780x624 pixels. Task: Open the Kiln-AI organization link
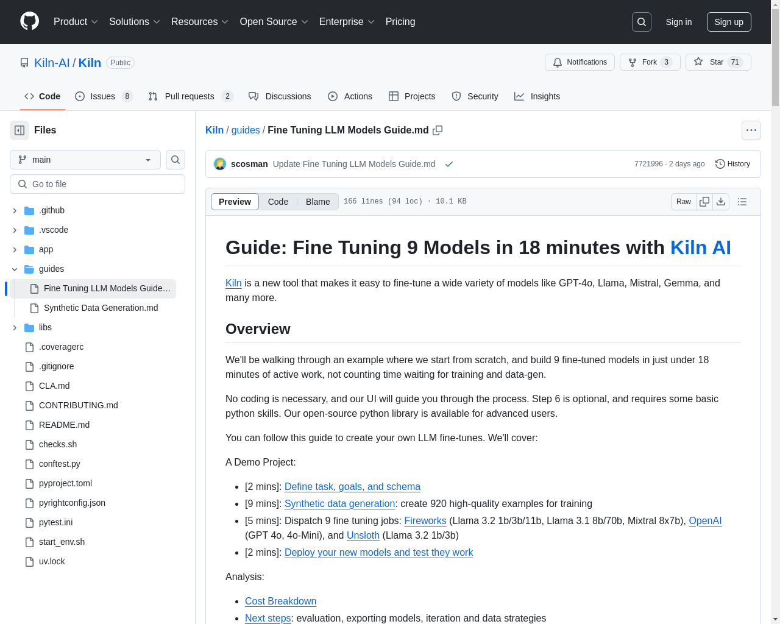52,63
